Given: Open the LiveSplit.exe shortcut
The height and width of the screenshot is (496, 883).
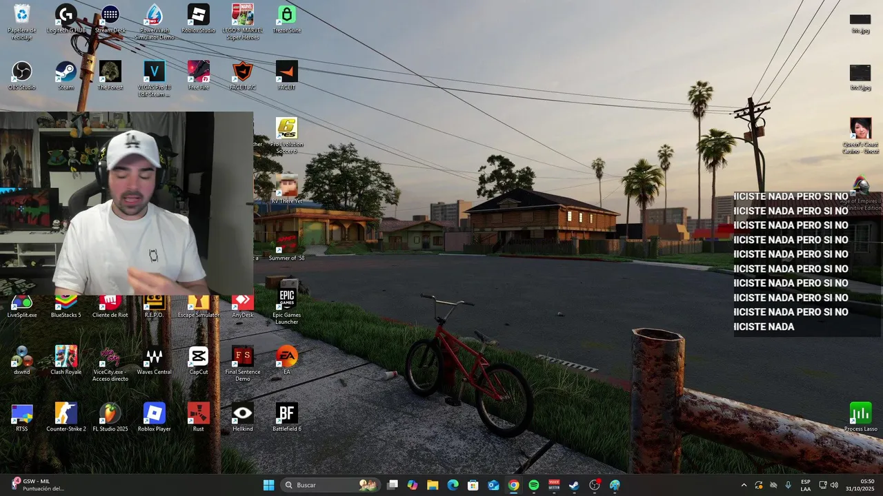Looking at the screenshot, I should tap(22, 307).
